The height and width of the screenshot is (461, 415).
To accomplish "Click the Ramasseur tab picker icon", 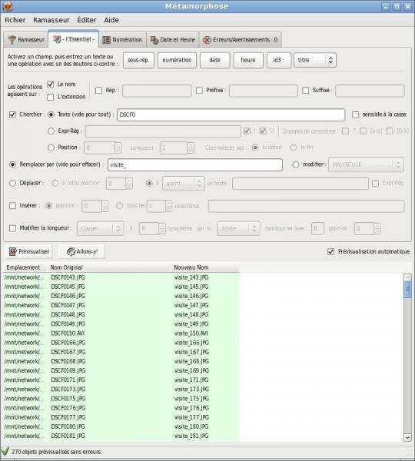I will [12, 40].
